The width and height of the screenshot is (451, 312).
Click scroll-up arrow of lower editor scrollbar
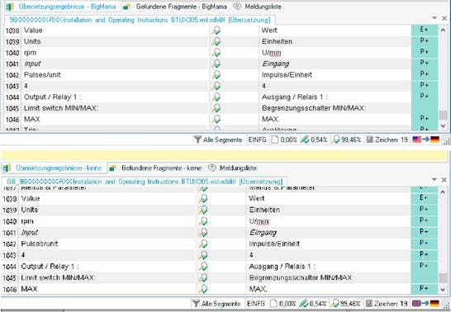tap(443, 191)
